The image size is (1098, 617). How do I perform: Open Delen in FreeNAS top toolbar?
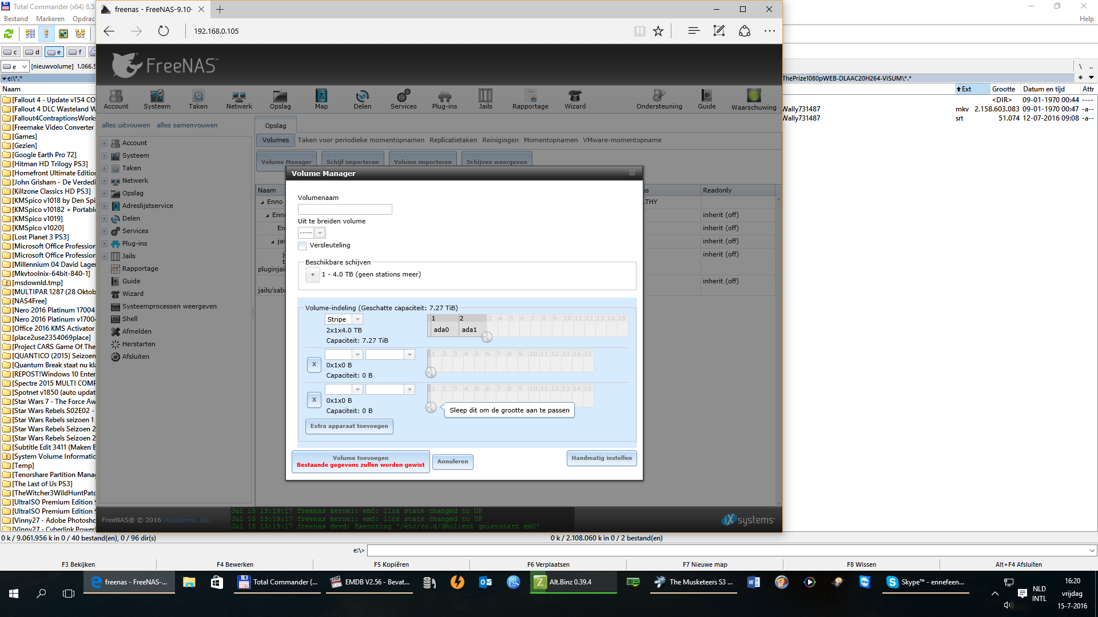click(x=362, y=99)
